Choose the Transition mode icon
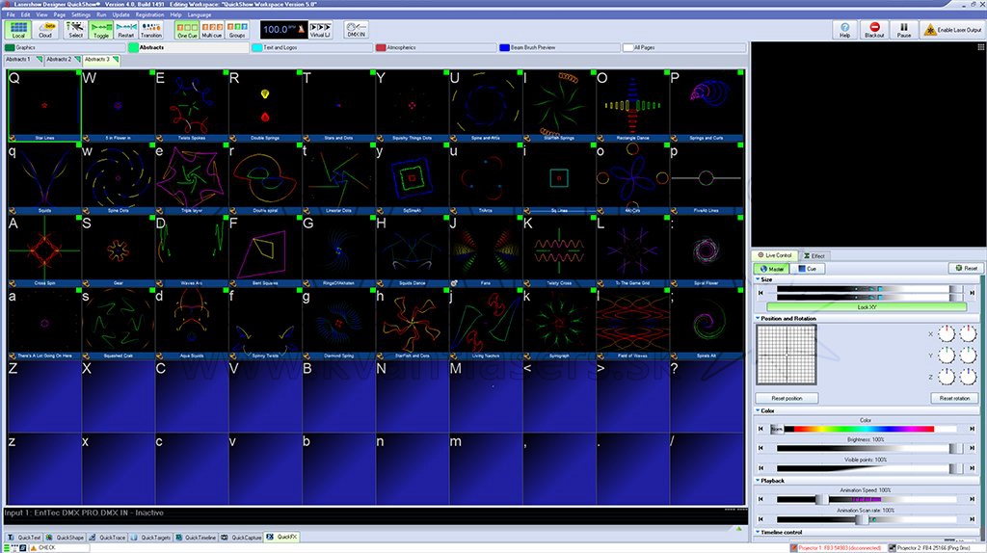 tap(151, 30)
